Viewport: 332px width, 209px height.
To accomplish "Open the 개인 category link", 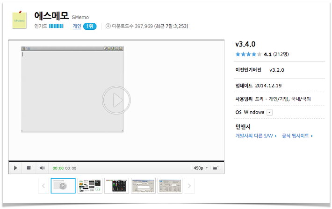I will (x=77, y=26).
